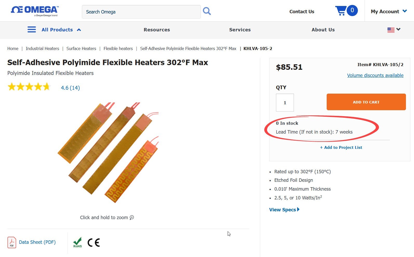Click Add to Project List
Image resolution: width=414 pixels, height=257 pixels.
tap(341, 147)
